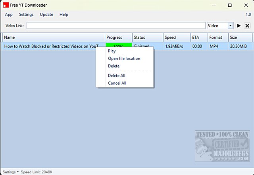
Task: Open the App menu
Action: [9, 15]
